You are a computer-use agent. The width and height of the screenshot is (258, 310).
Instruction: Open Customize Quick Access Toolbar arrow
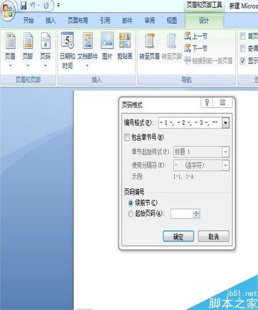point(58,6)
